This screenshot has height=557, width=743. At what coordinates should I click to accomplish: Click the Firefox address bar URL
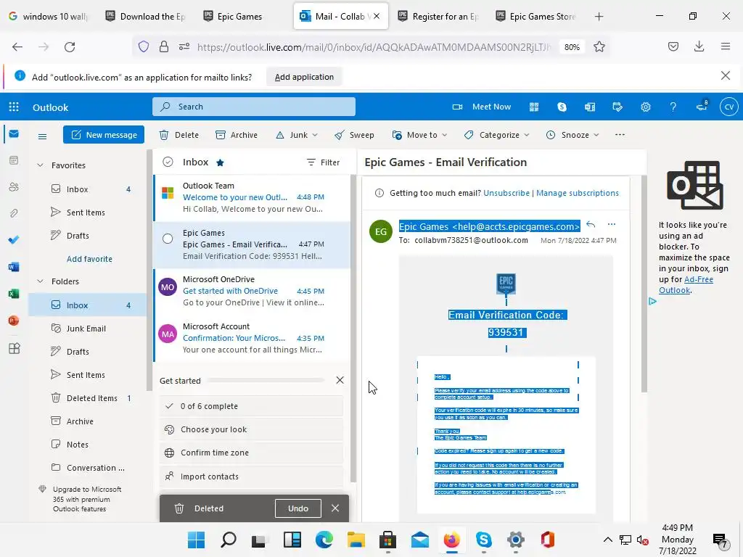pos(374,47)
